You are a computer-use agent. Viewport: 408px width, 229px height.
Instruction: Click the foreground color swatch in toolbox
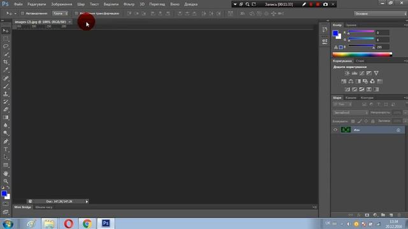[x=4, y=193]
